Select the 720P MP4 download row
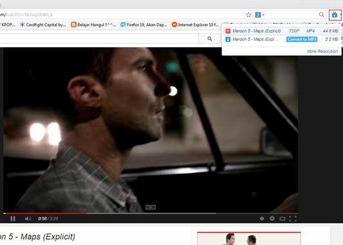The width and height of the screenshot is (343, 245). (282, 31)
